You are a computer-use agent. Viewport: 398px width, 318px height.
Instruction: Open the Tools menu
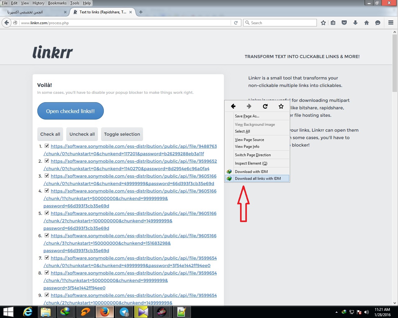tap(75, 3)
